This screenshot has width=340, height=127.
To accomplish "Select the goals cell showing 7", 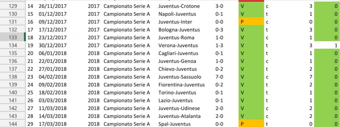I will coord(310,77).
